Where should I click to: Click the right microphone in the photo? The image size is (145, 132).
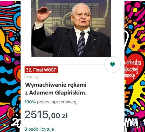tap(92, 44)
